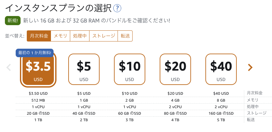Select the $5 USD plan
272x132 pixels.
(84, 69)
